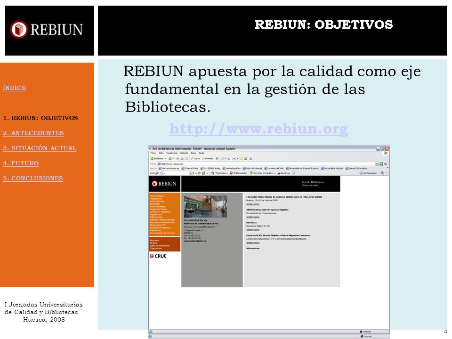Open the Lo mejor del Web shortcut
The width and height of the screenshot is (452, 339).
coord(274,169)
